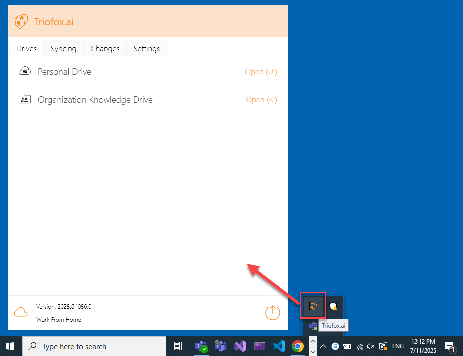Select the Organization Knowledge Drive label
This screenshot has height=356, width=463.
point(95,100)
